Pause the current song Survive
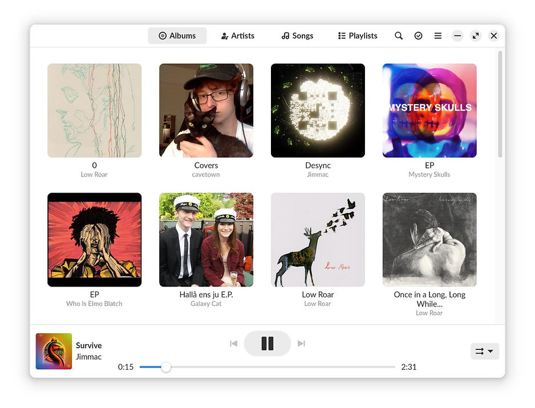 [267, 344]
